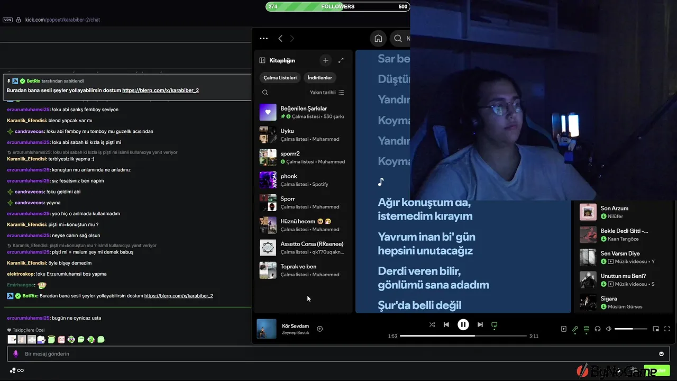
Task: Open the Yakın tarihli sort dropdown
Action: [x=327, y=92]
